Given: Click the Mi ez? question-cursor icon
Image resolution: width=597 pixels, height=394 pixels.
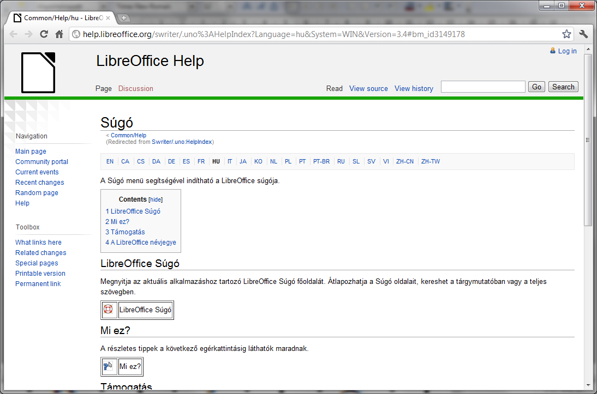Looking at the screenshot, I should pos(109,366).
